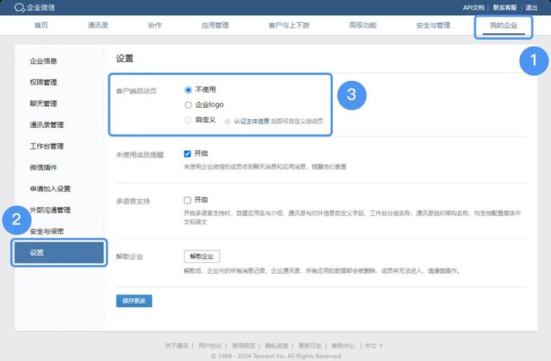Open 微信插件 in the sidebar
This screenshot has height=361, width=551.
[x=43, y=168]
